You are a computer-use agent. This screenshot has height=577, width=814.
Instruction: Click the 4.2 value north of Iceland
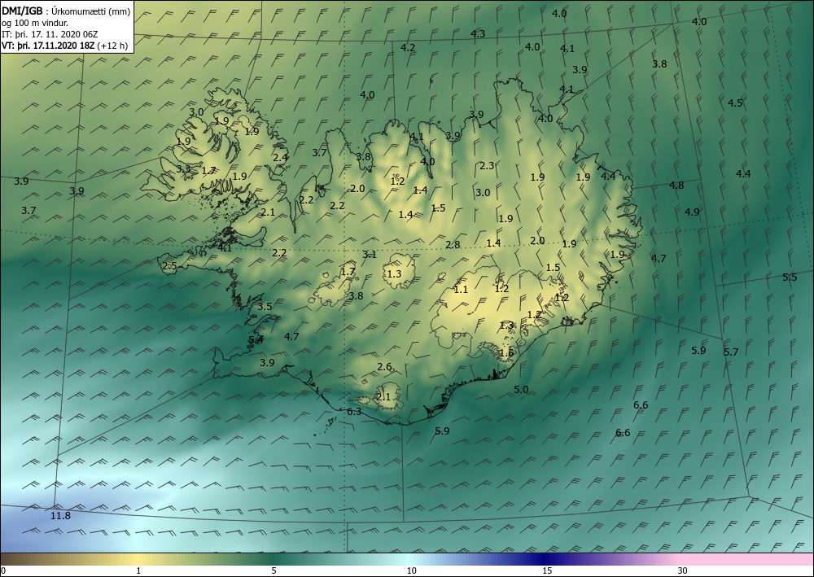point(408,47)
